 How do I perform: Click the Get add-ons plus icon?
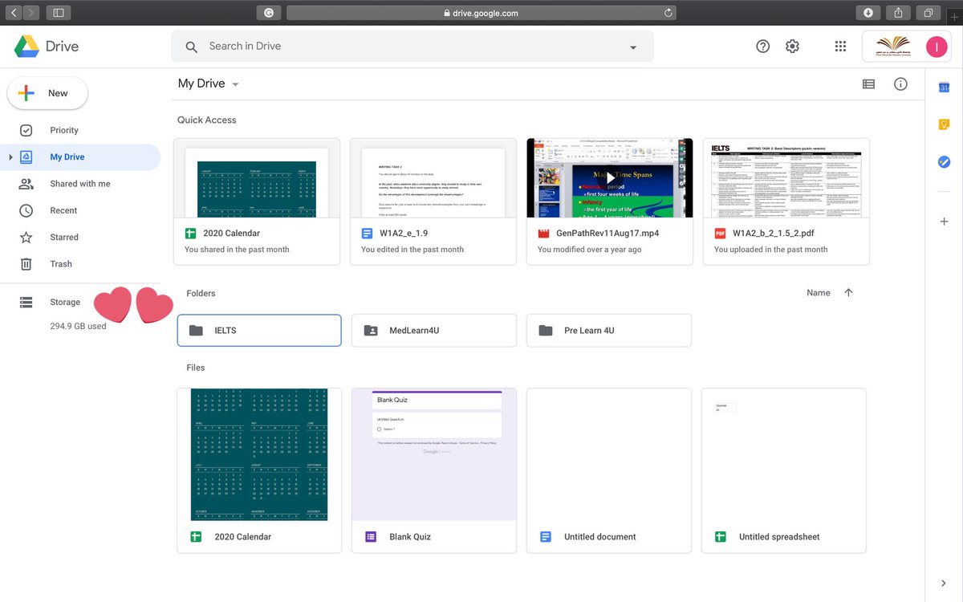pos(945,222)
